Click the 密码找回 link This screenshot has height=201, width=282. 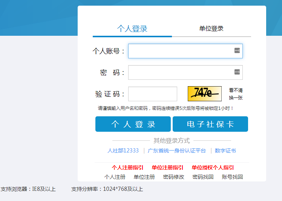203,177
